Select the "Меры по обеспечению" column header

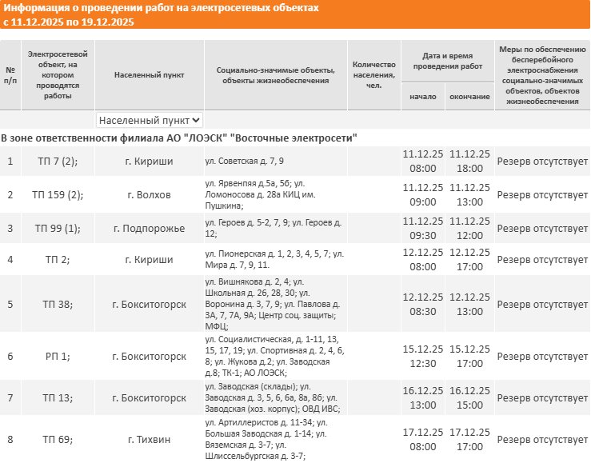point(542,75)
